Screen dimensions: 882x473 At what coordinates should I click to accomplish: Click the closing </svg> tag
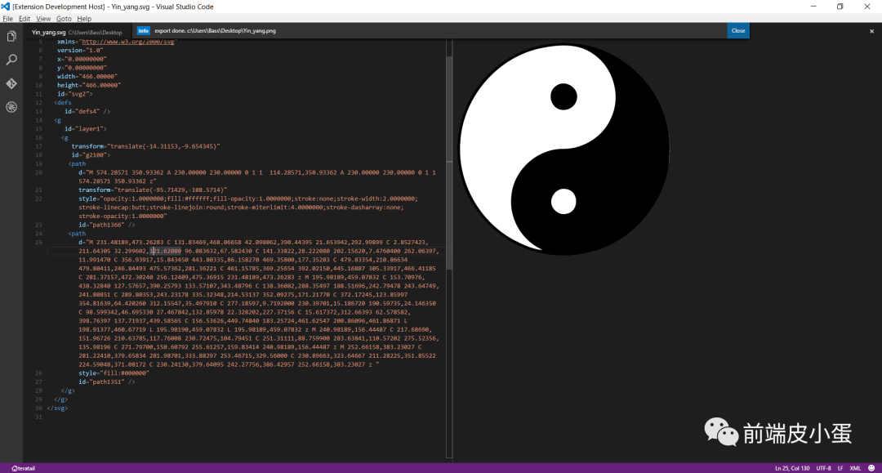(57, 408)
